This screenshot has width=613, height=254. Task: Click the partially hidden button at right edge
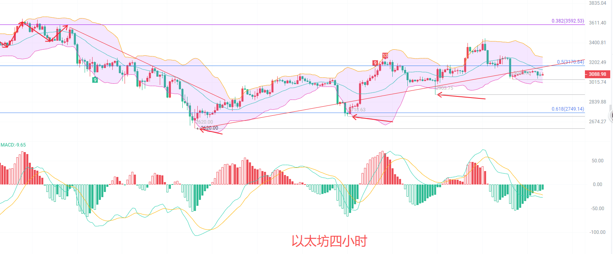[611, 114]
